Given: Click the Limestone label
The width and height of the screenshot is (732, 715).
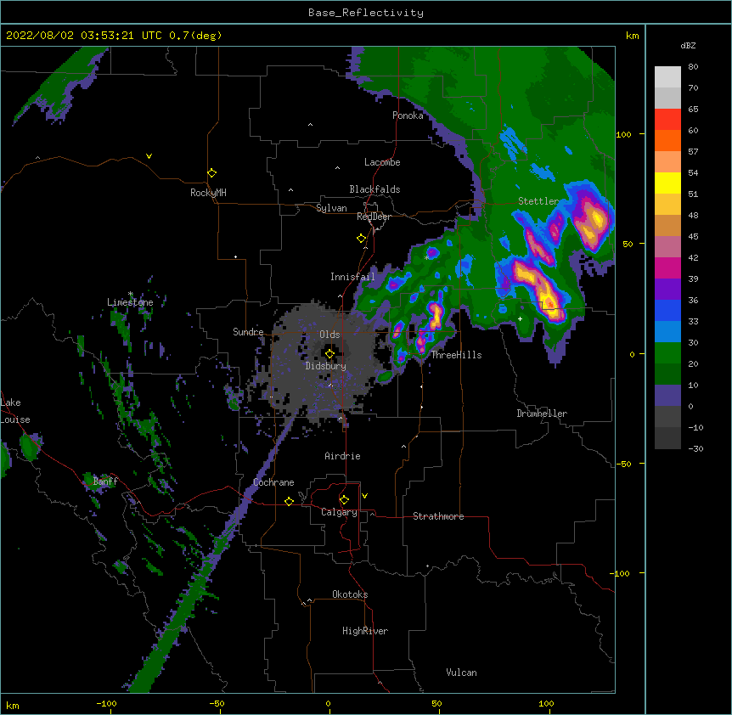Looking at the screenshot, I should pos(130,302).
